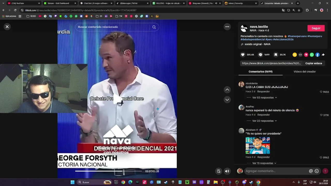
Task: Go to previous video with up chevron
Action: click(x=227, y=90)
